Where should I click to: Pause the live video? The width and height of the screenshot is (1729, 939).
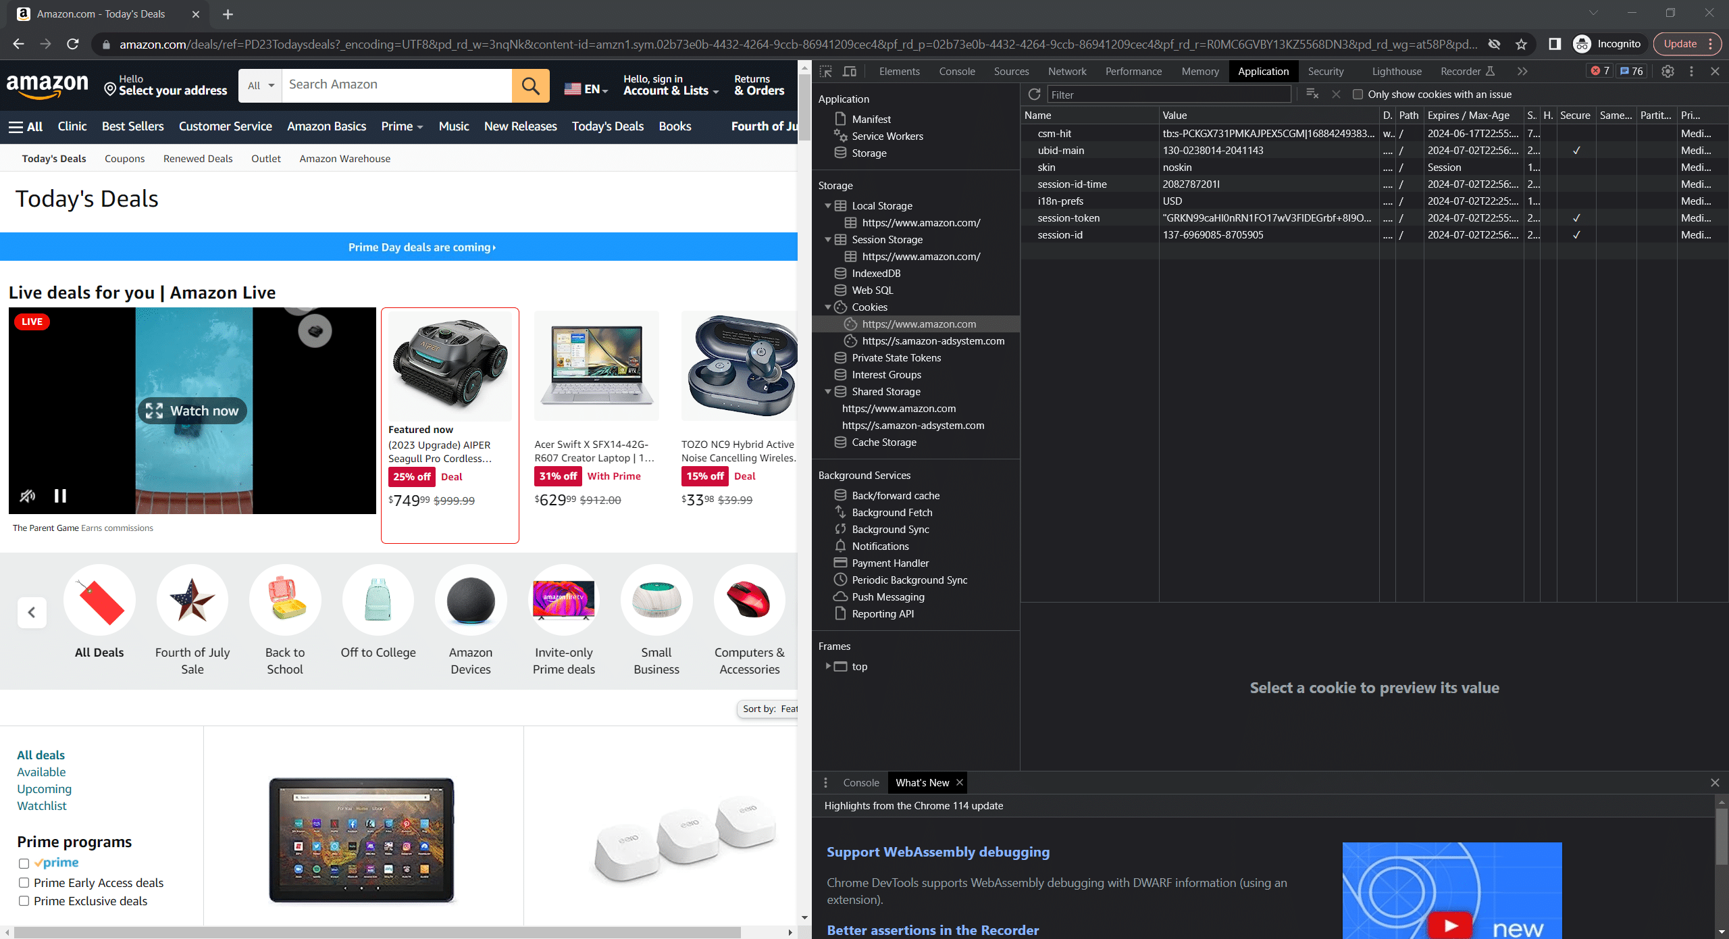click(x=60, y=496)
